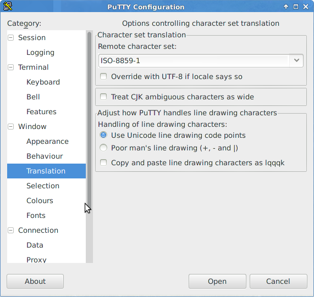Open the Selection category

43,186
